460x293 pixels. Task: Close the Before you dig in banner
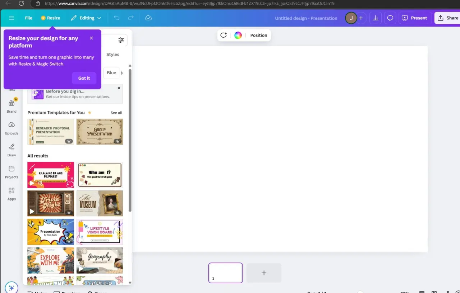click(x=119, y=88)
